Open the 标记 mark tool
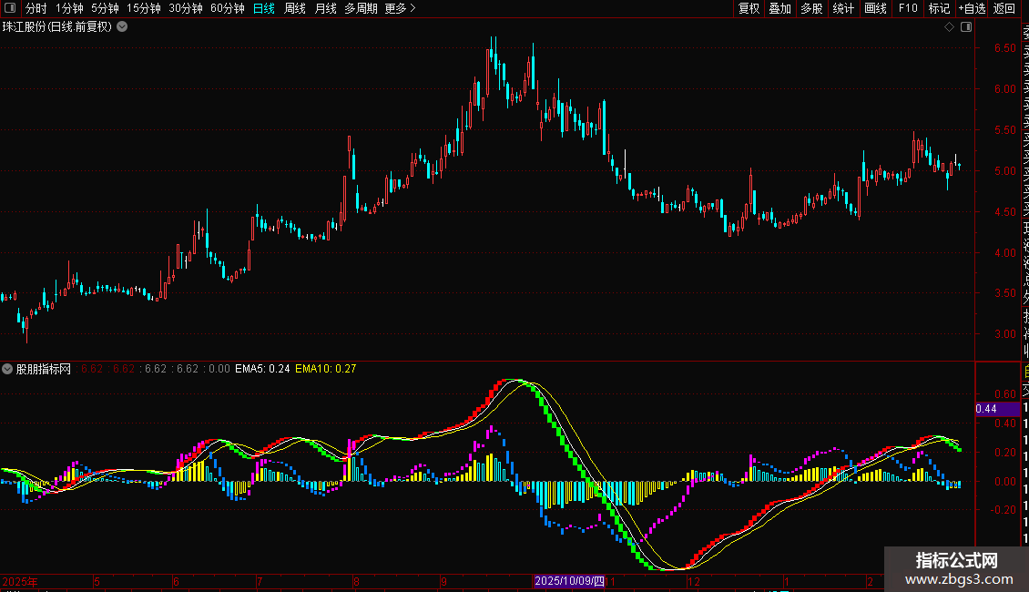The image size is (1029, 592). pos(938,8)
